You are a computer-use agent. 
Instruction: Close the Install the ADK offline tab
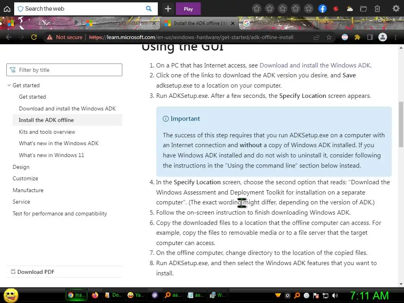point(233,23)
